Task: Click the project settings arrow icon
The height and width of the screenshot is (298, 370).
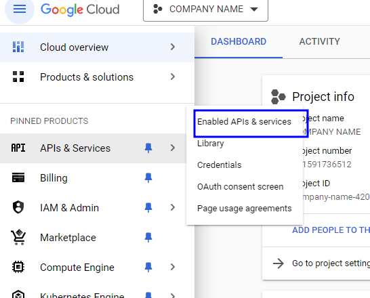Action: (279, 263)
